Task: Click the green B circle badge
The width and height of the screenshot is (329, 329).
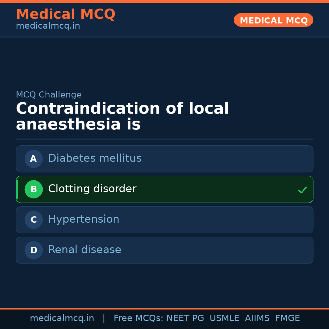Action: [34, 189]
